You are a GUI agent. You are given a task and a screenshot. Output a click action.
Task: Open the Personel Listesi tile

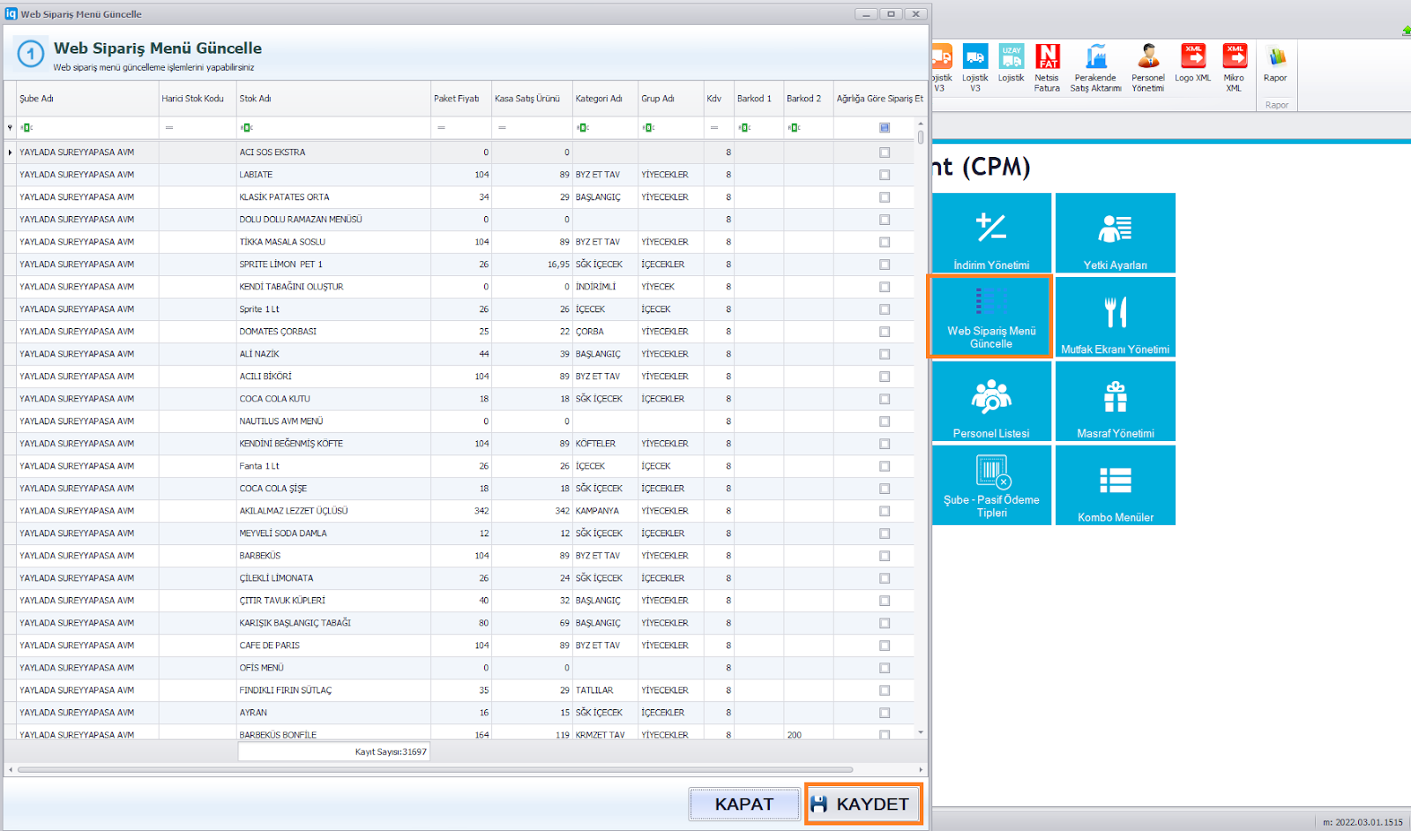(x=991, y=401)
